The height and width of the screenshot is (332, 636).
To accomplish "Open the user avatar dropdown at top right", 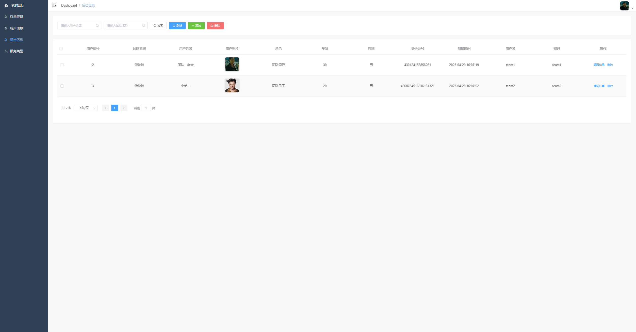I will [625, 5].
